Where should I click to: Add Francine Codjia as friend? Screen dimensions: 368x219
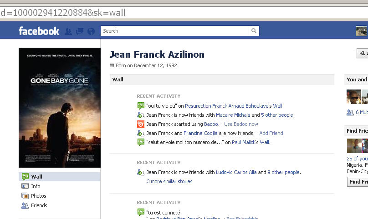click(271, 133)
